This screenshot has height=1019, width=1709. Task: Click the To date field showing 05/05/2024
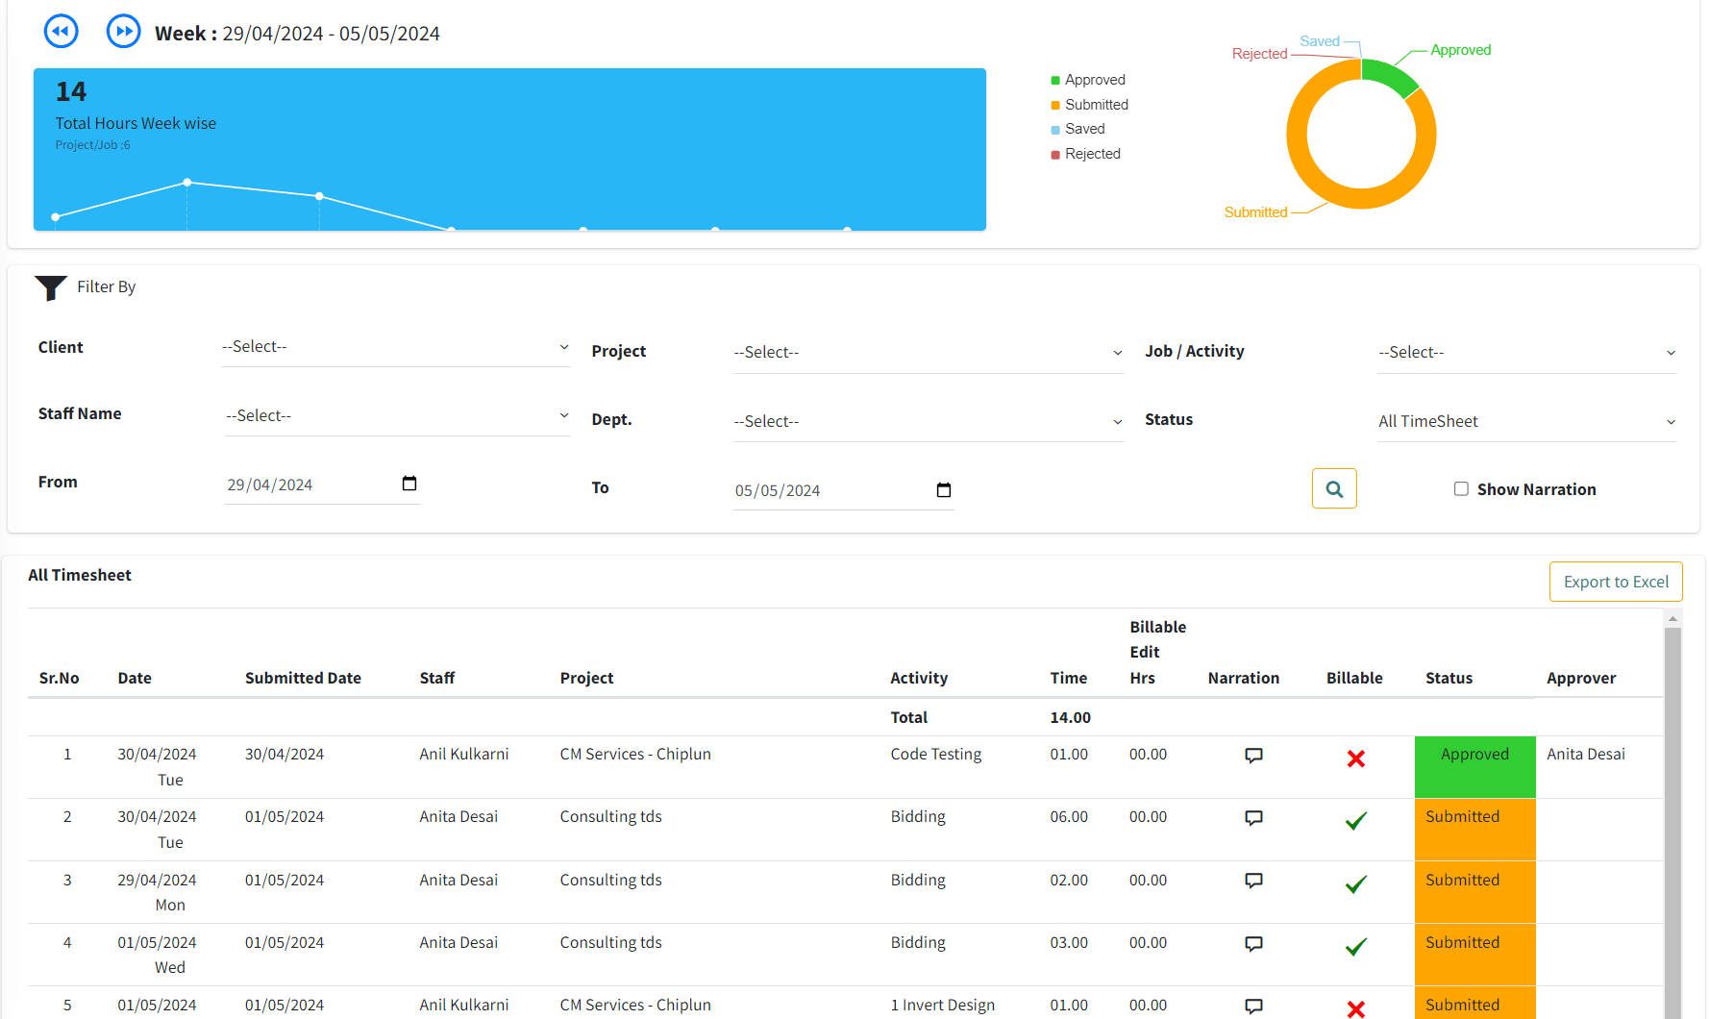click(x=843, y=490)
